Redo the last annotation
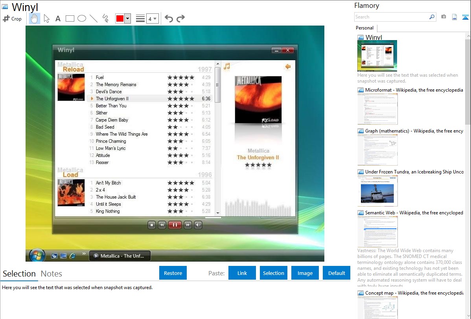This screenshot has height=319, width=471. click(180, 18)
